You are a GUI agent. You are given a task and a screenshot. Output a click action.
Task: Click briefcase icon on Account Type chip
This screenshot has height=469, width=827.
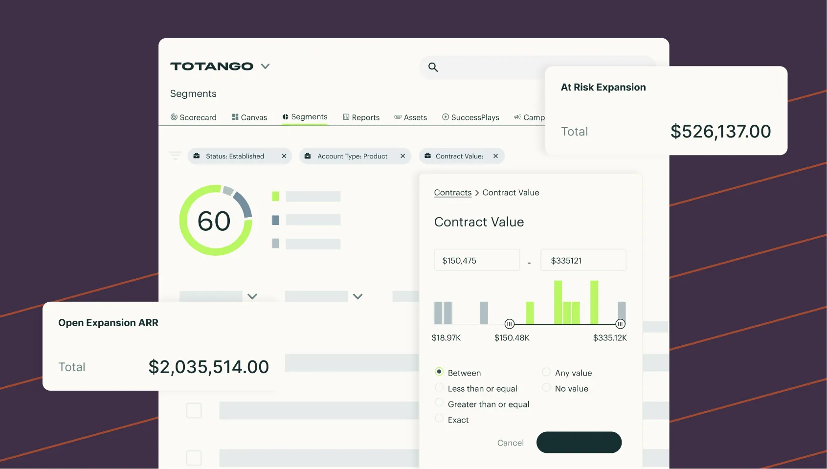(308, 156)
